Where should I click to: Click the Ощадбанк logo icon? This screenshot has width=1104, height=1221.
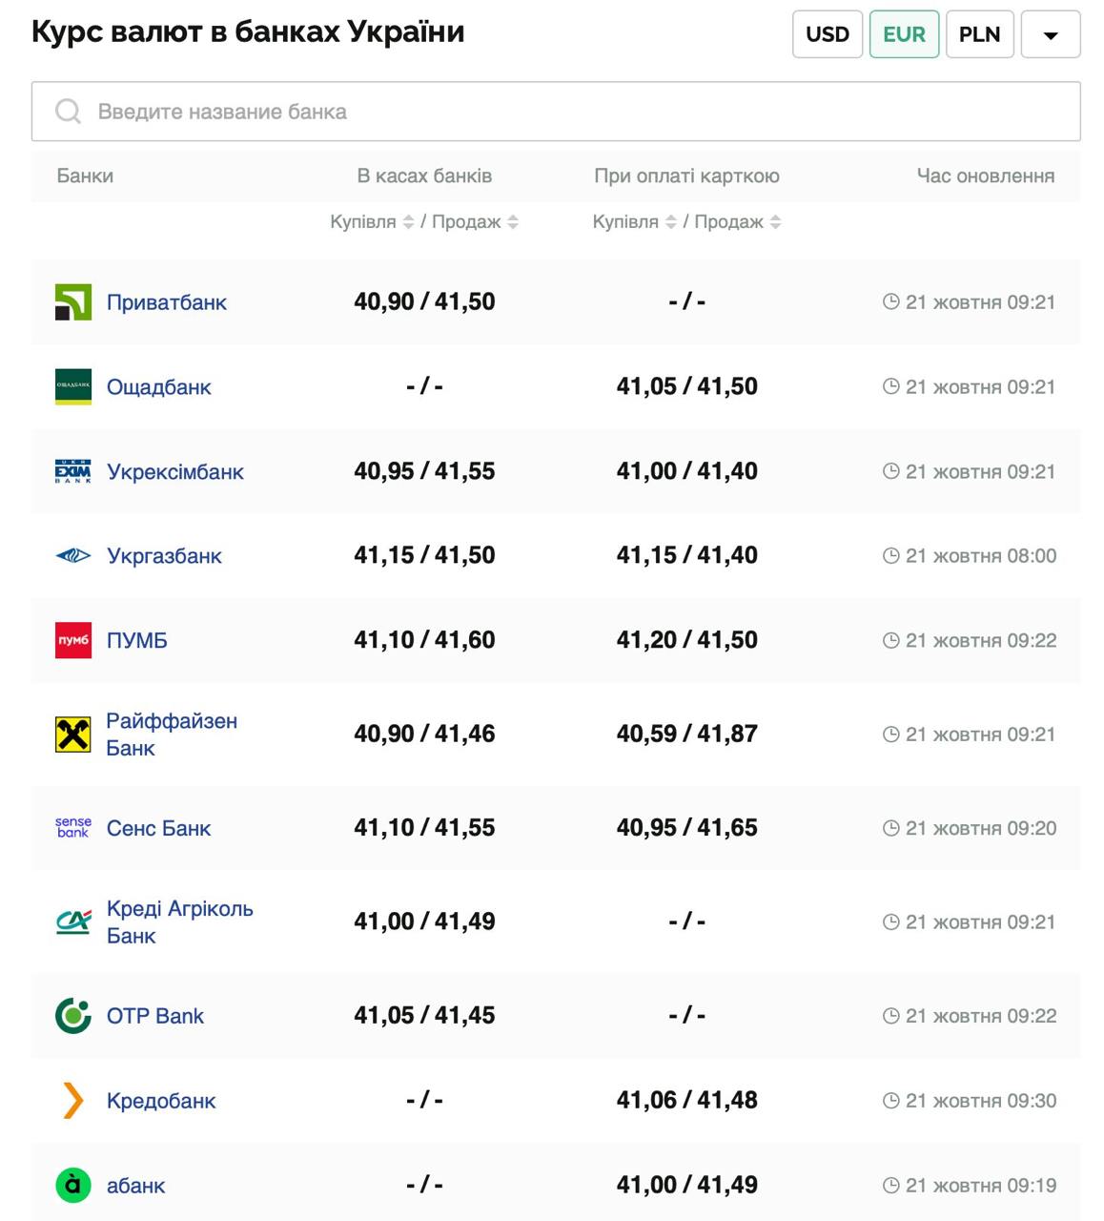[73, 386]
